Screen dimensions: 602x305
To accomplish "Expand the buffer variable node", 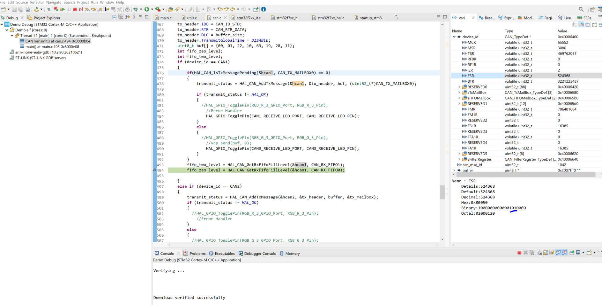I will click(x=454, y=170).
